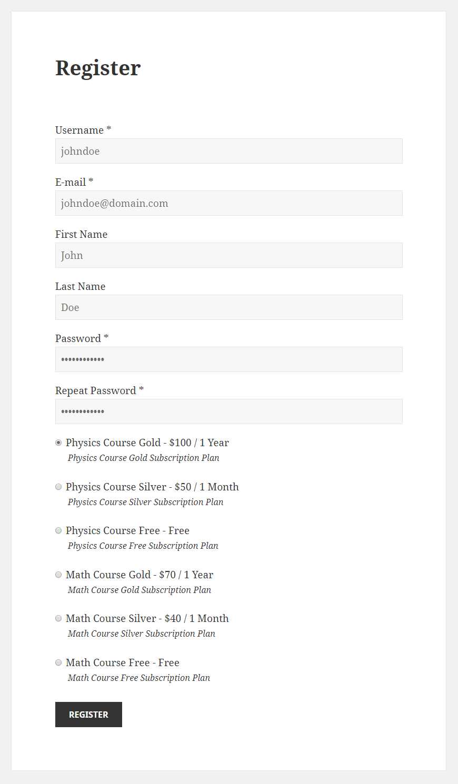Focus the First Name field

tap(229, 255)
